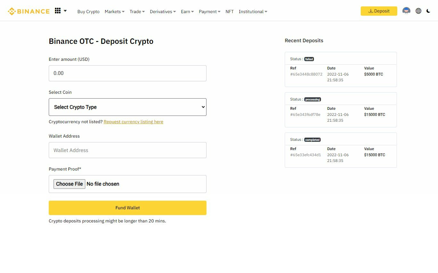Expand arrow next to apps grid
Screen dimensions: 438x273
click(x=65, y=11)
